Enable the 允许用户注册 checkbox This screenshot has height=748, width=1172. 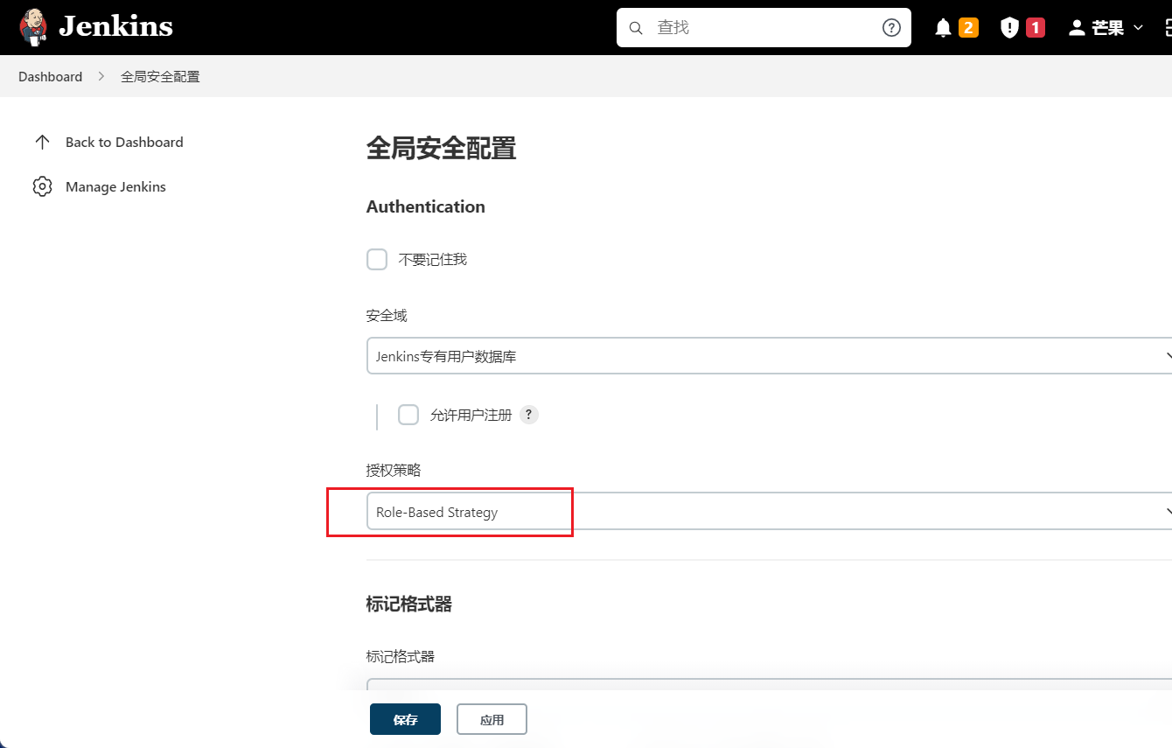tap(408, 415)
